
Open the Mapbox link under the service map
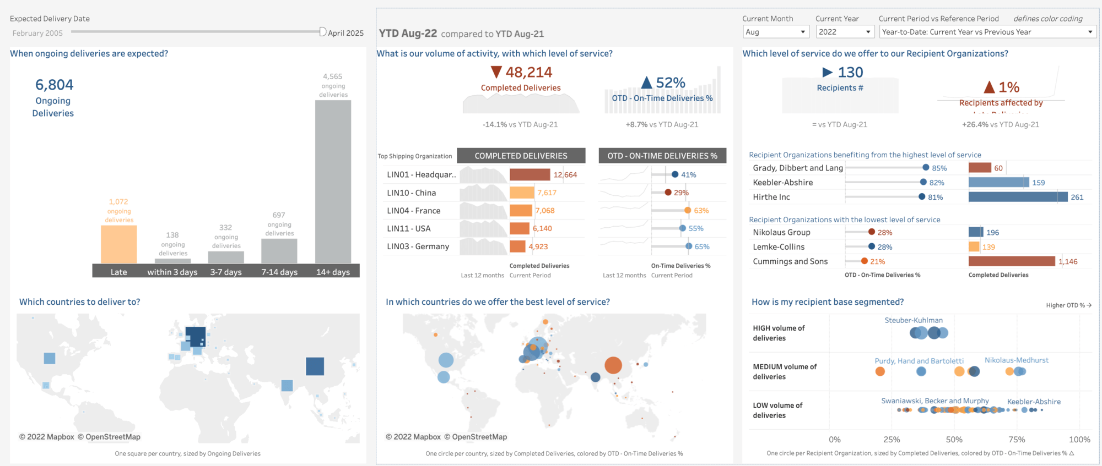[417, 437]
